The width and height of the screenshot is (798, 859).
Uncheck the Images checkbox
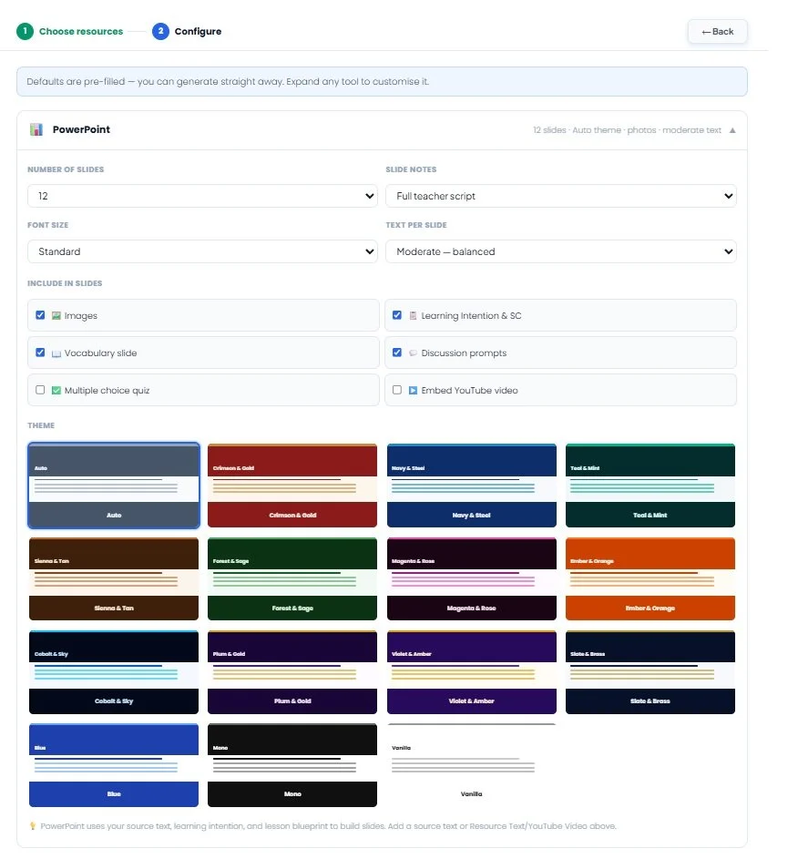(40, 315)
